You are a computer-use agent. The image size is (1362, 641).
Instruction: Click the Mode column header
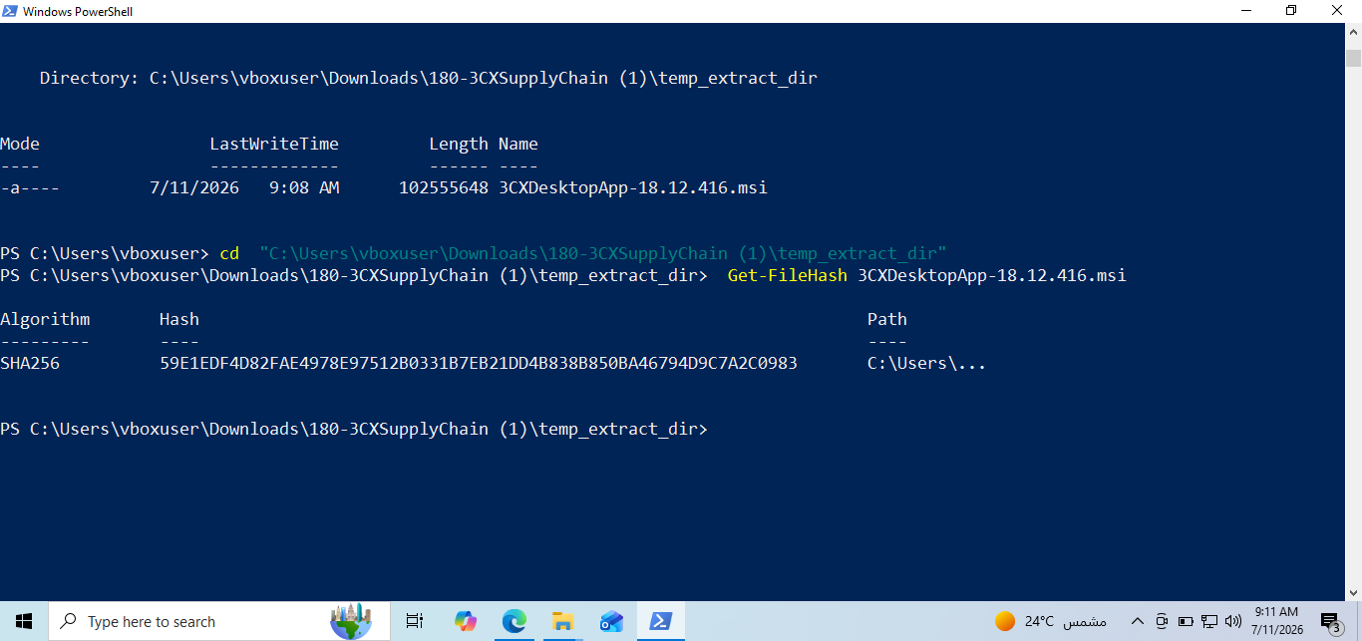pyautogui.click(x=20, y=144)
